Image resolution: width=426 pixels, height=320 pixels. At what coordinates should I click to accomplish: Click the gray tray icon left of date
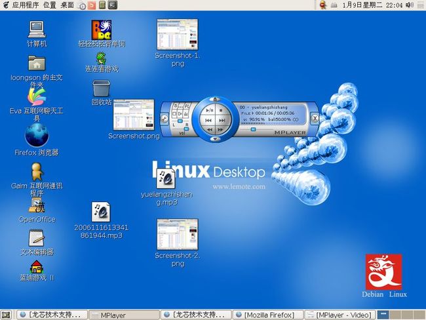point(334,5)
